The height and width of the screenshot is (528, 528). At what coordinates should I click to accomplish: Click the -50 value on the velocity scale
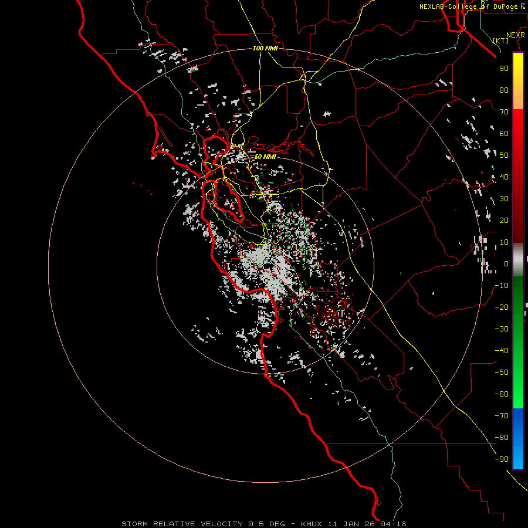pyautogui.click(x=502, y=373)
